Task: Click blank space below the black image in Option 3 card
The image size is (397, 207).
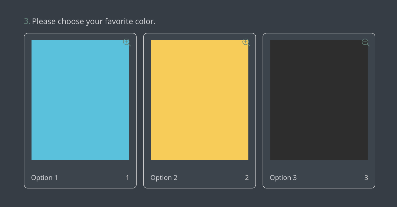Action: pyautogui.click(x=319, y=166)
